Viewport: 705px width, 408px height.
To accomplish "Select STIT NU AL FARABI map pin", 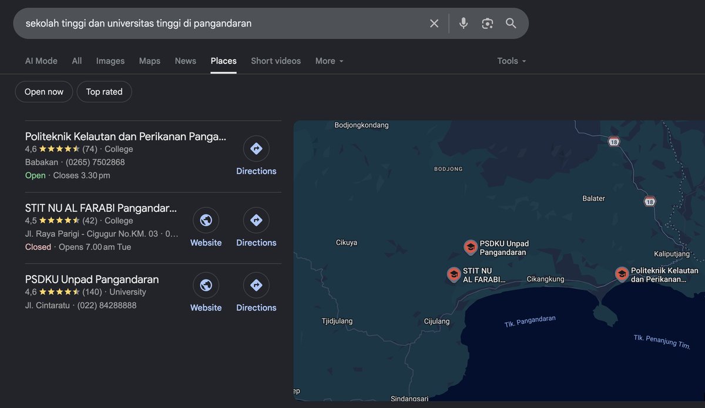I will point(454,275).
